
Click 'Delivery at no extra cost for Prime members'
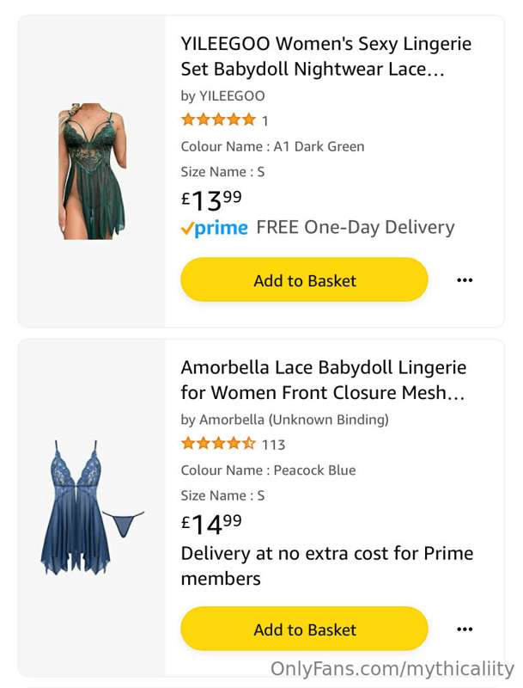[326, 566]
